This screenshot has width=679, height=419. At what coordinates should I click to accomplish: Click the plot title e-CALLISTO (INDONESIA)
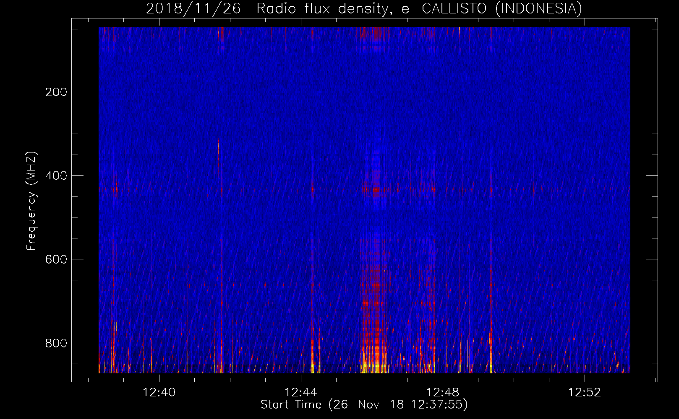[x=491, y=8]
